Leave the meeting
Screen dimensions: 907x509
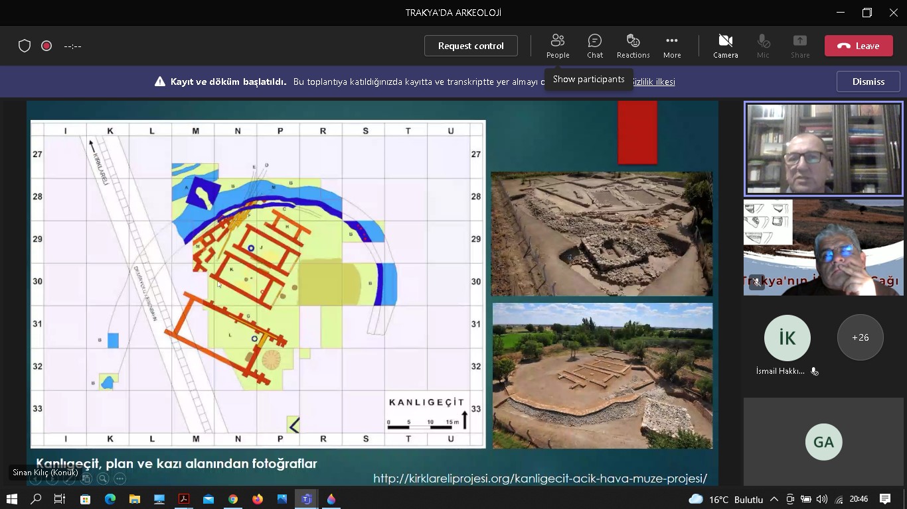[858, 46]
